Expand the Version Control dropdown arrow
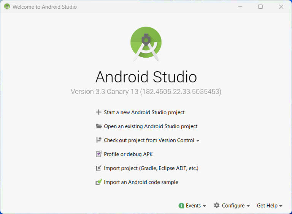292x214 pixels. point(198,141)
